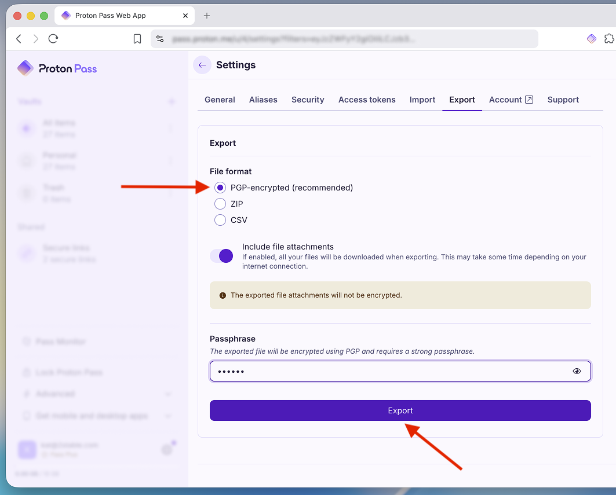
Task: Bookmark this page via the bookmark icon
Action: click(137, 39)
